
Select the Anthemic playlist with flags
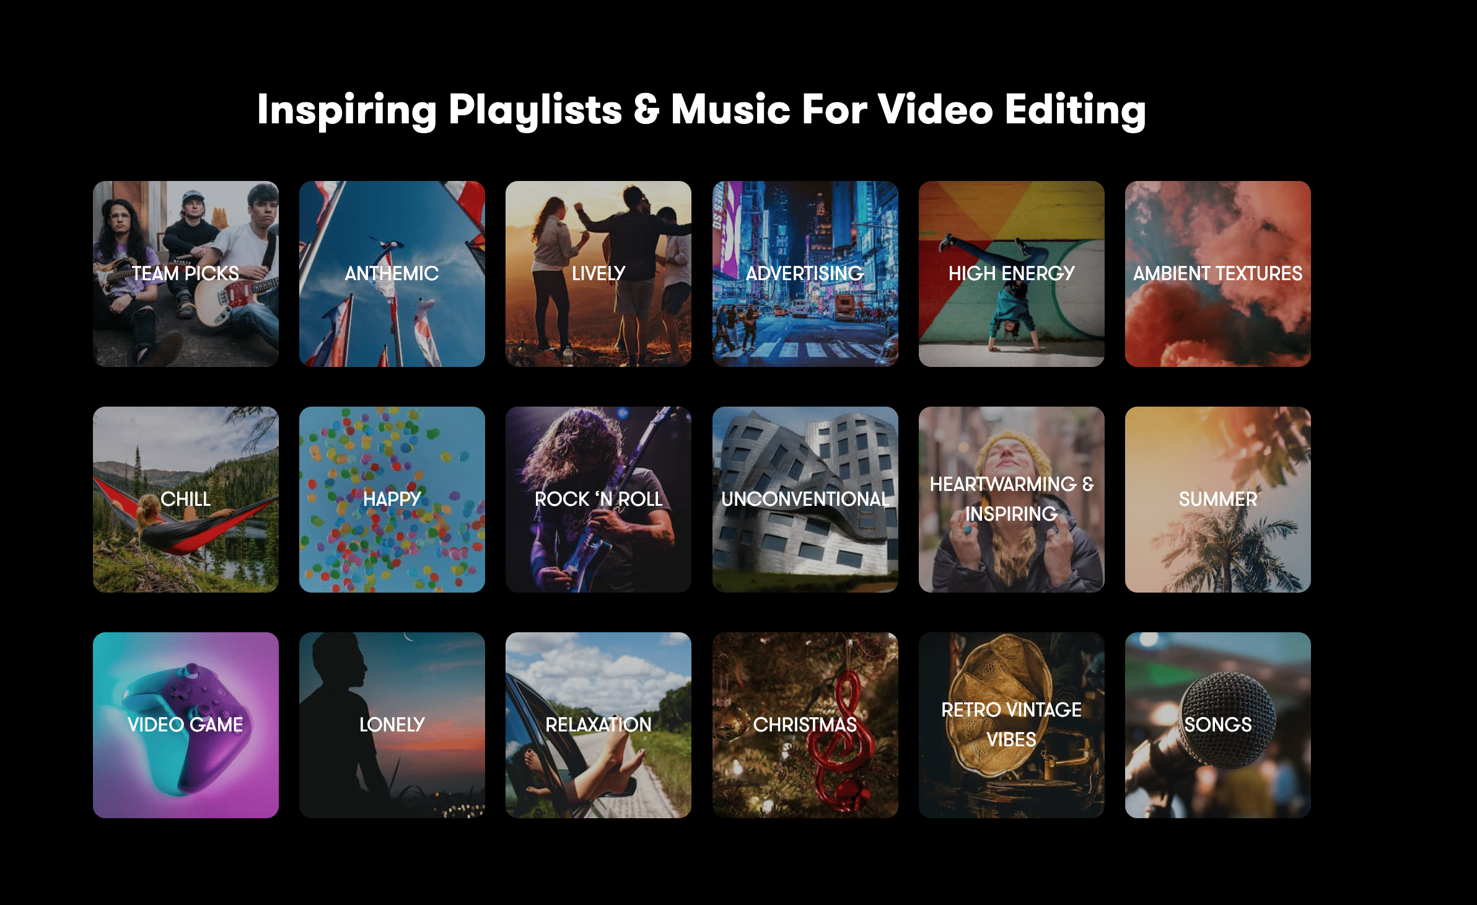[392, 273]
